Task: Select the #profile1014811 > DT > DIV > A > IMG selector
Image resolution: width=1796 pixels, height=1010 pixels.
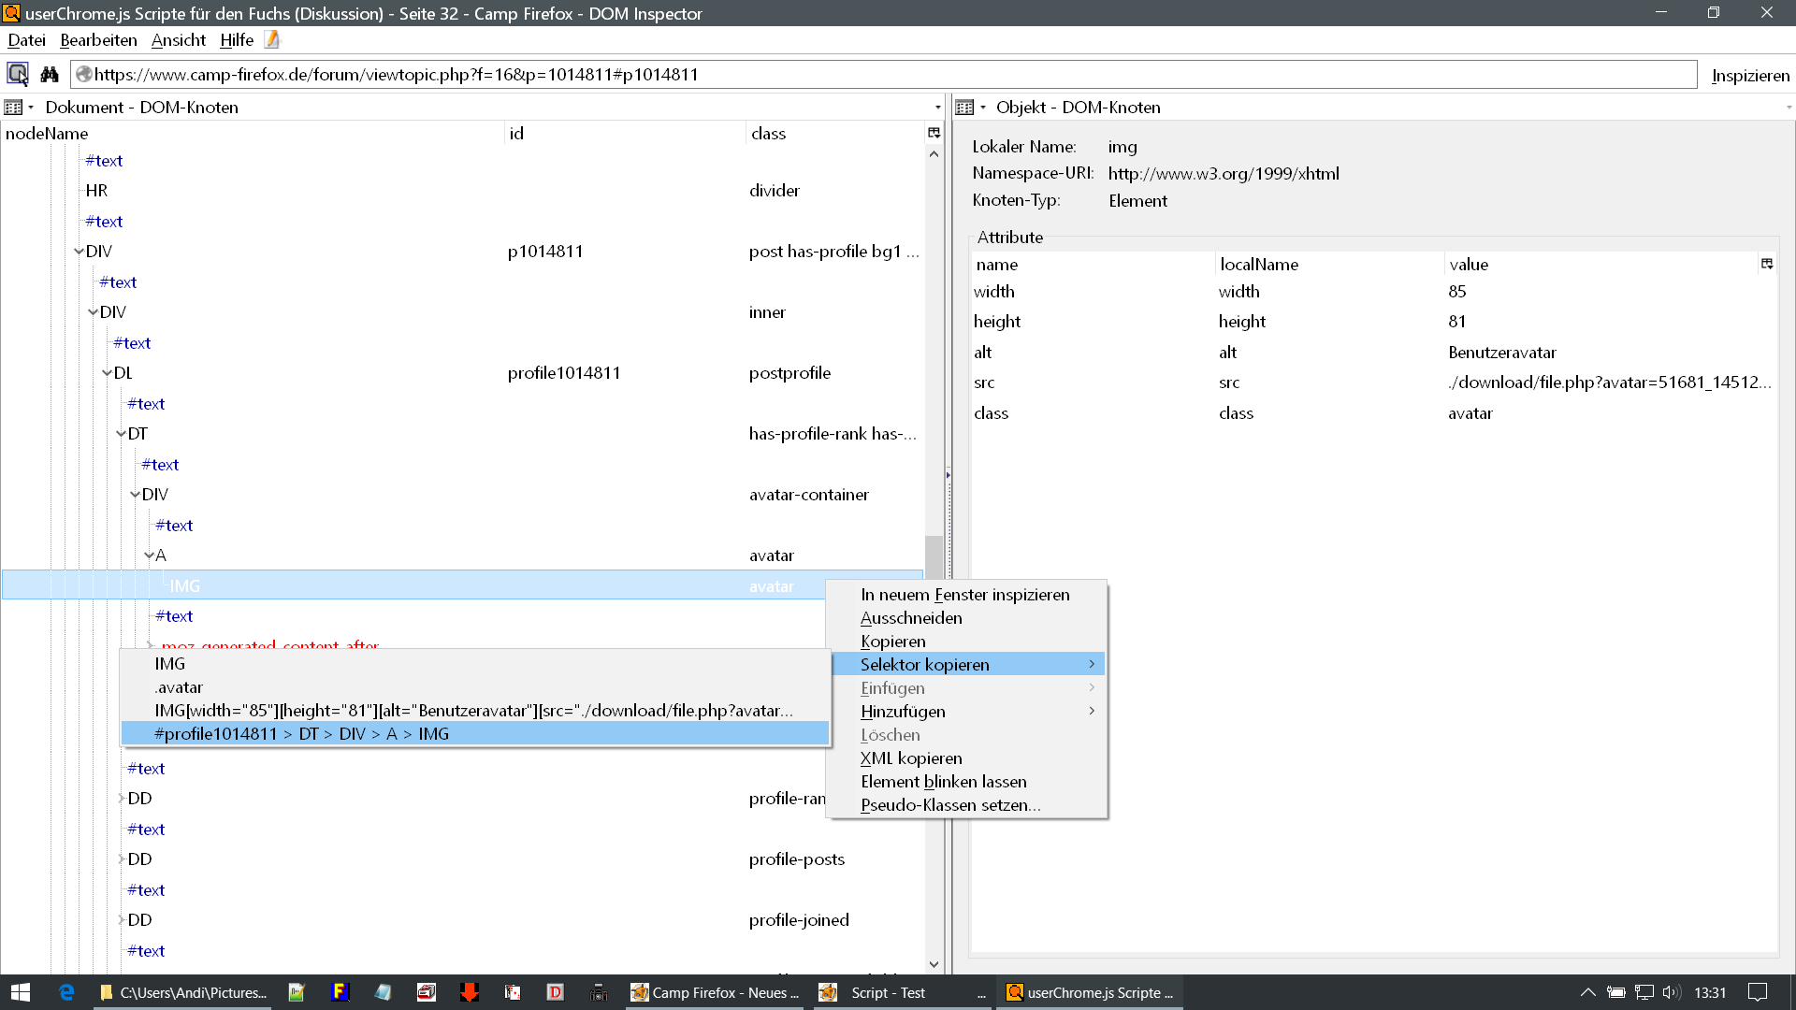Action: pos(301,734)
